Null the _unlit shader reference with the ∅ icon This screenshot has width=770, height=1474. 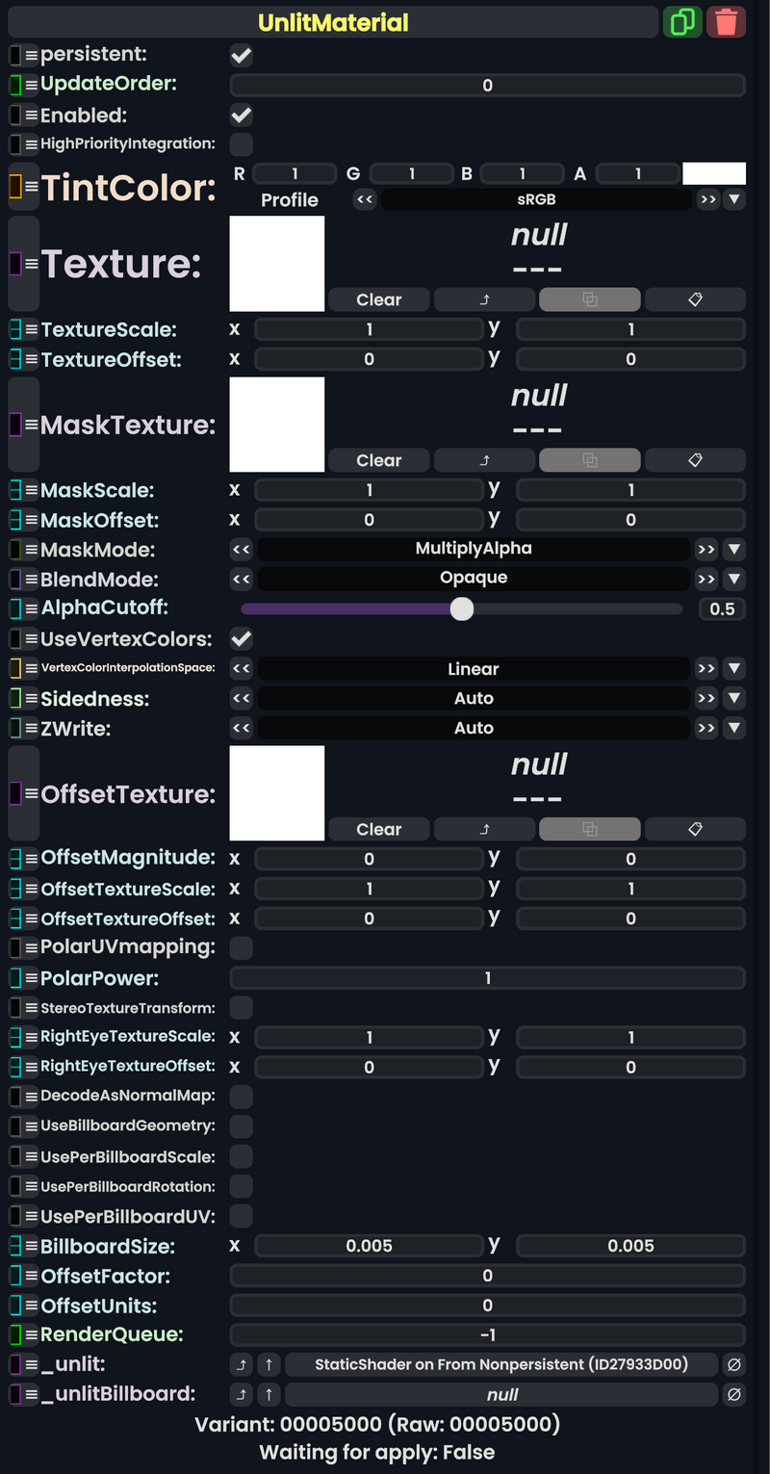[733, 1364]
